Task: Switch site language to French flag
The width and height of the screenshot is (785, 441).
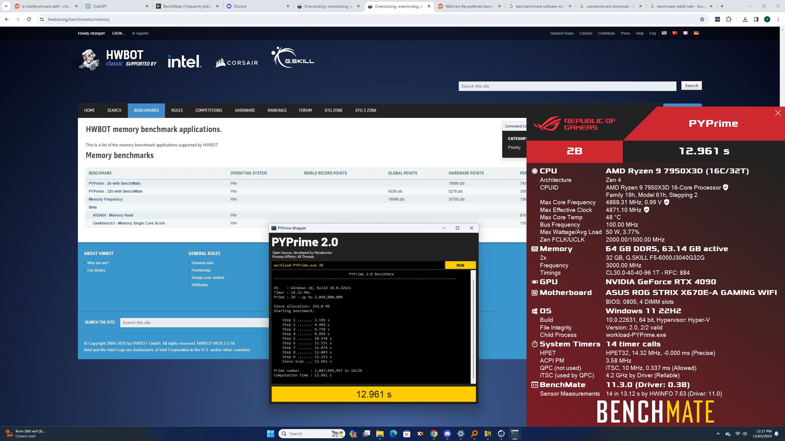Action: point(686,33)
